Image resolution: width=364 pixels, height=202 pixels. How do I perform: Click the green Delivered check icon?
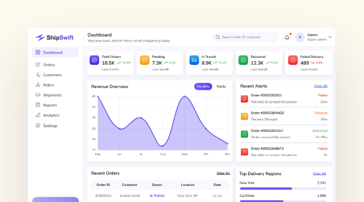pyautogui.click(x=243, y=60)
